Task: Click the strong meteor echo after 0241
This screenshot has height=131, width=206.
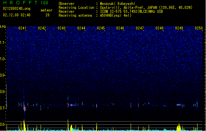Action: pos(25,108)
